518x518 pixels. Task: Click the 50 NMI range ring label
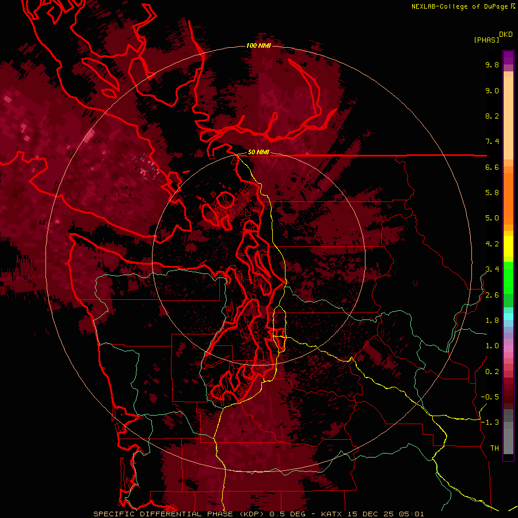(258, 153)
